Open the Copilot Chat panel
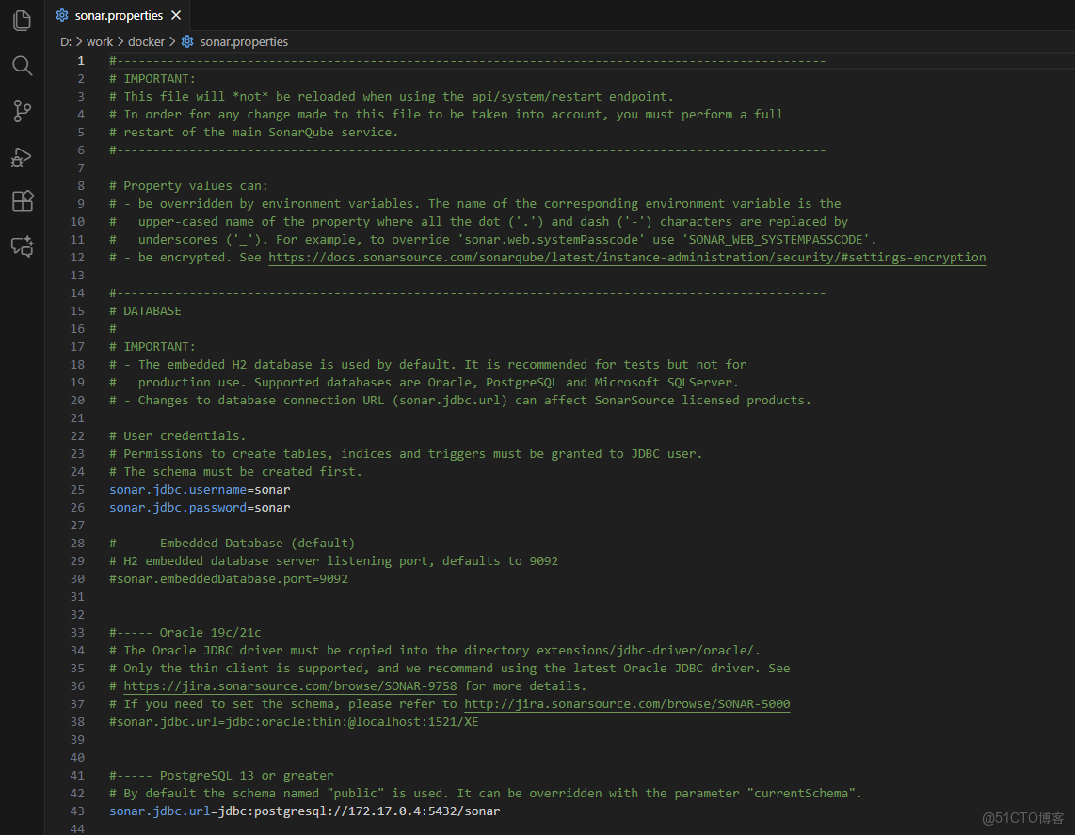Screen dimensions: 1075x835 (21, 246)
